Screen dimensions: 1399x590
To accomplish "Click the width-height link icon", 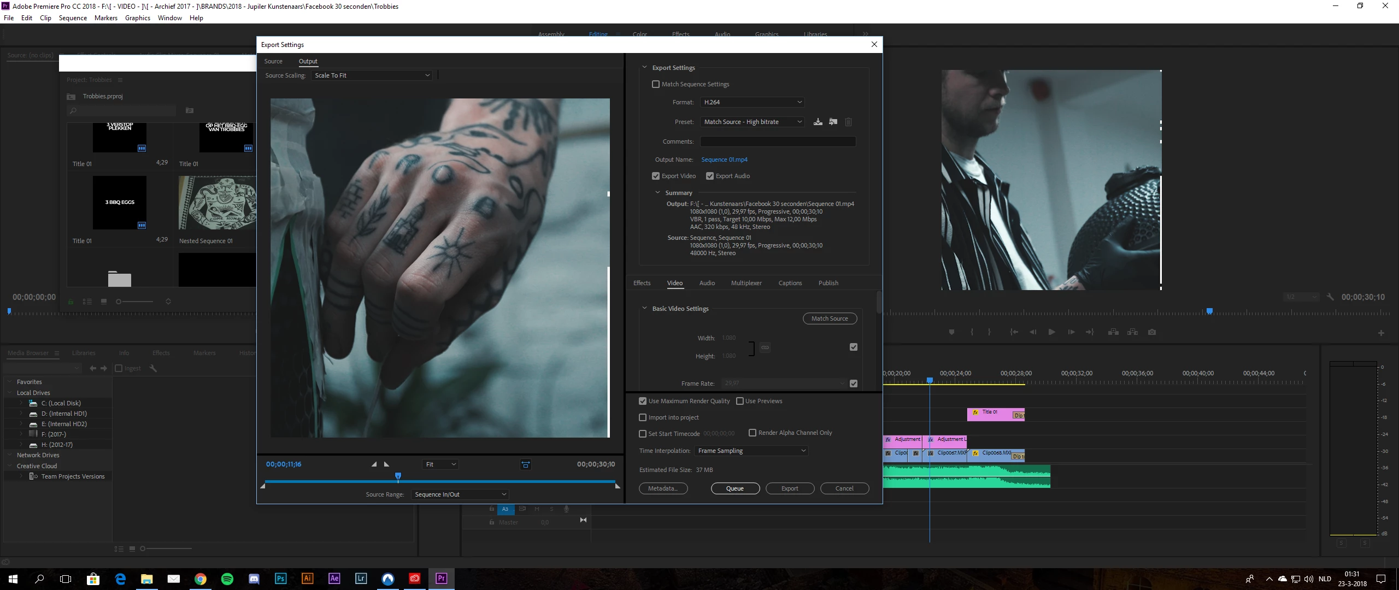I will pos(765,347).
